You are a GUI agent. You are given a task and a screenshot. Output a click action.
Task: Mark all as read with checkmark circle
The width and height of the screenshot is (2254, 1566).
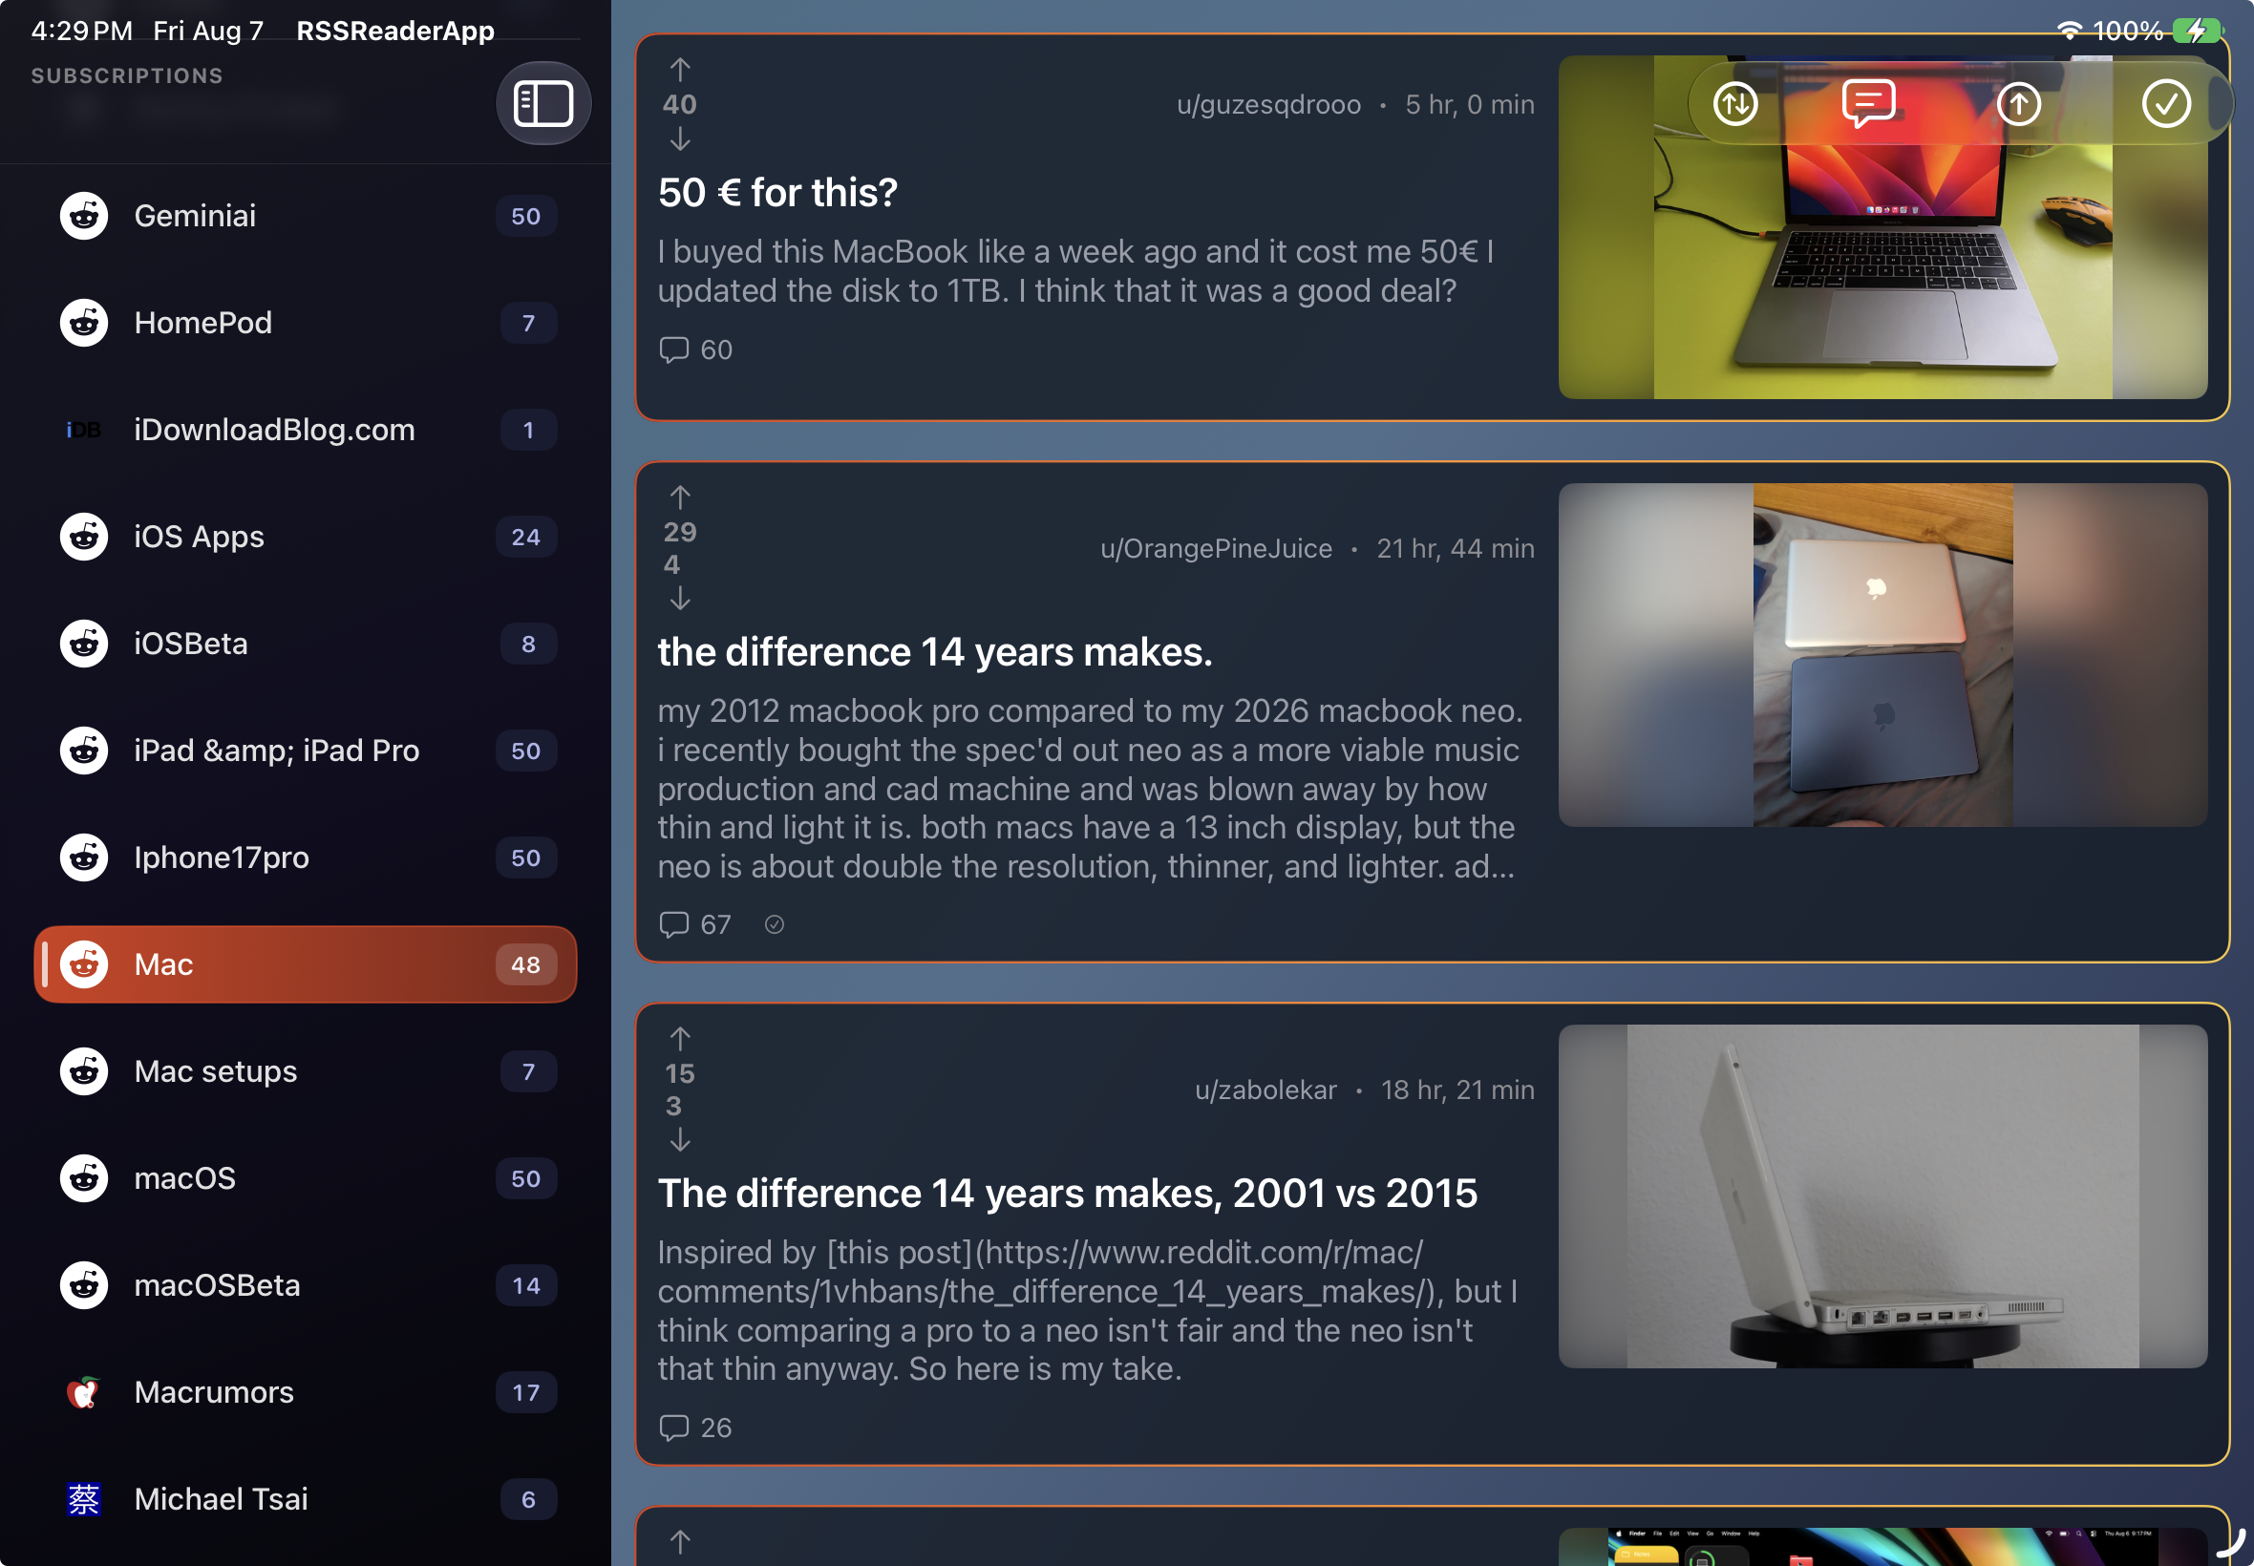[2166, 104]
